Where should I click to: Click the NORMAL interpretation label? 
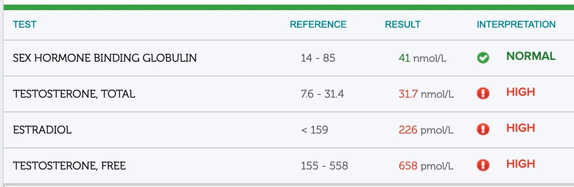click(x=531, y=56)
